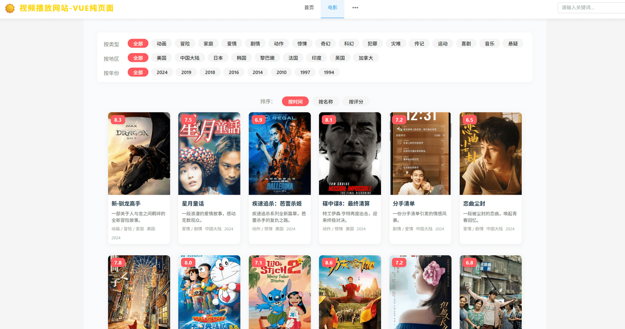
Task: Filter by genre 家庭
Action: 208,44
